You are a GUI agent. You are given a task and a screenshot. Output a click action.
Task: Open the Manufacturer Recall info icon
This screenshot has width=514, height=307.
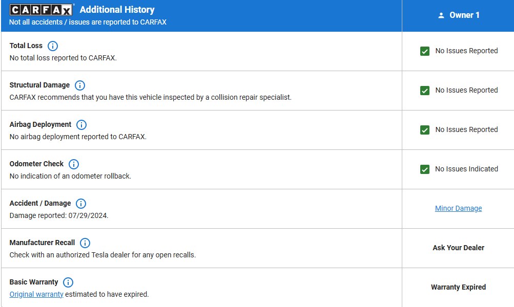click(x=85, y=243)
